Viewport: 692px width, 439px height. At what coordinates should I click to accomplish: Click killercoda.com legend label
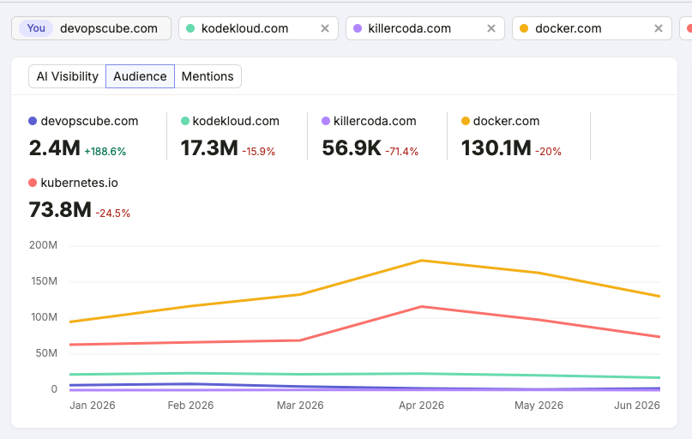coord(375,121)
